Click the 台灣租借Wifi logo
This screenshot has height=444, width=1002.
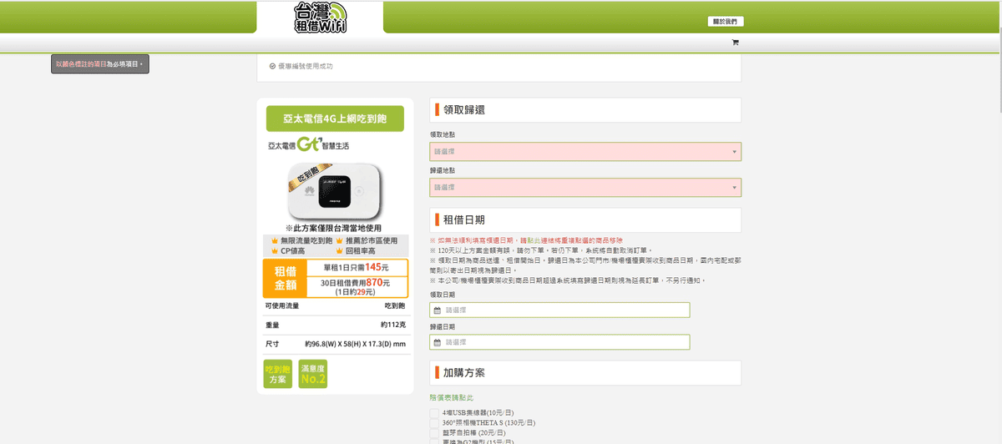[320, 18]
